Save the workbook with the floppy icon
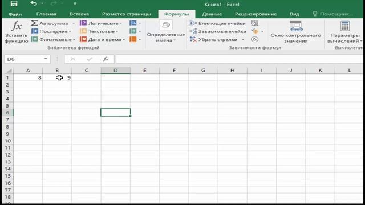Viewport: 365px width, 205px height. pyautogui.click(x=14, y=3)
